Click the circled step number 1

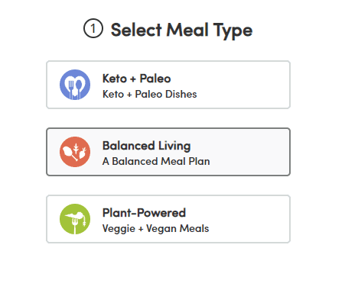pos(93,28)
